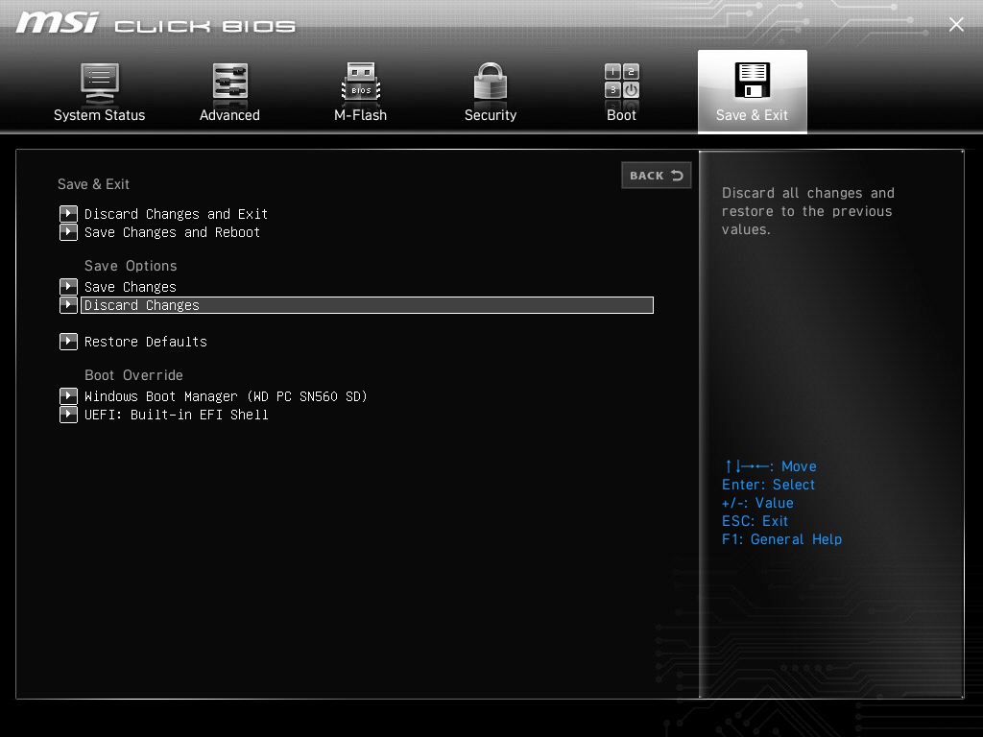
Task: Open the Security padlock icon
Action: (x=491, y=82)
